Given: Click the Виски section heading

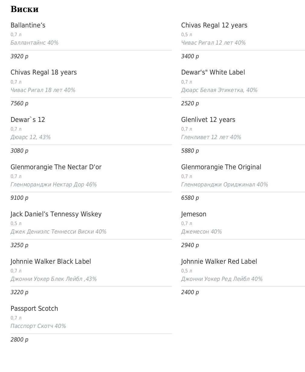Looking at the screenshot, I should coord(24,9).
